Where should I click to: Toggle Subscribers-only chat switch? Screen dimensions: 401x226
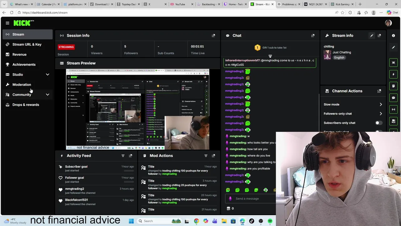[378, 123]
